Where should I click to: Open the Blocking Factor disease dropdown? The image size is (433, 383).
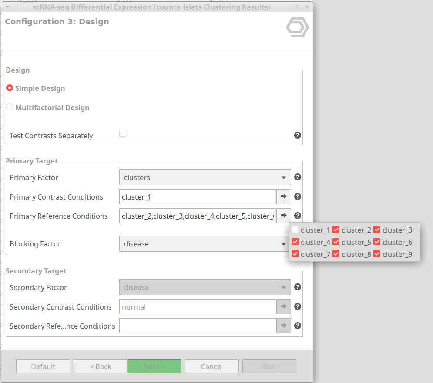click(x=205, y=243)
